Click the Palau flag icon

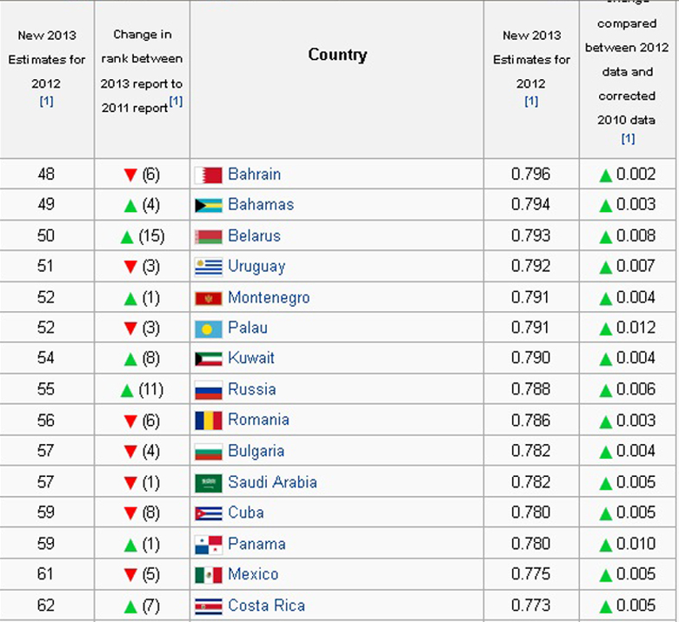(209, 328)
